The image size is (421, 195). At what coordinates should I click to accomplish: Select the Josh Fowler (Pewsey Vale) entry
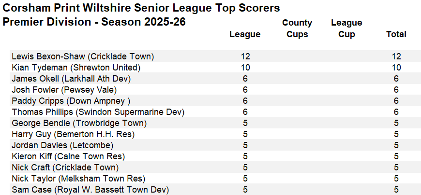(64, 90)
